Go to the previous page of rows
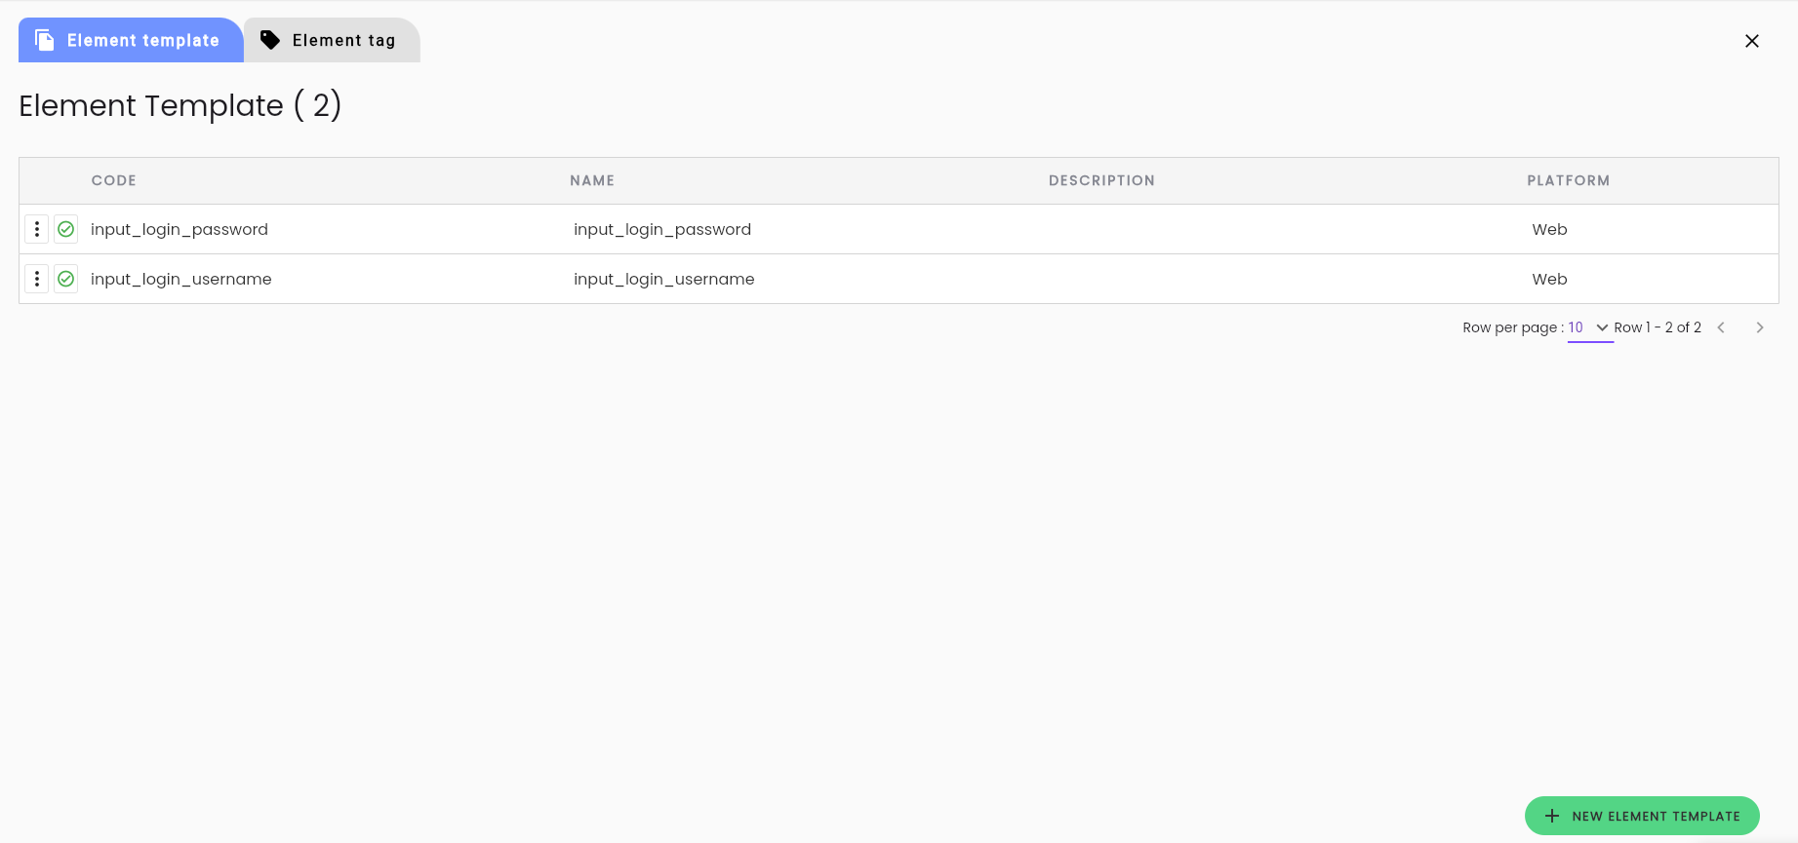The width and height of the screenshot is (1798, 843). point(1721,327)
